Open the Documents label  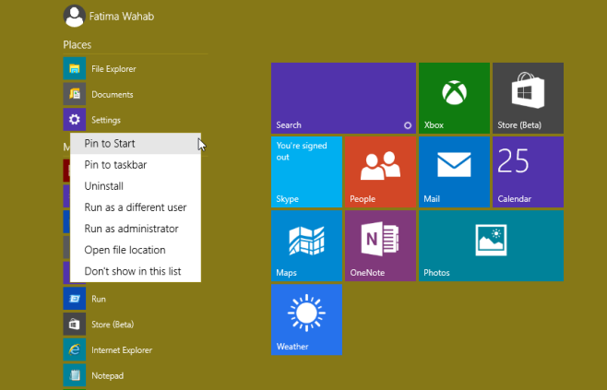tap(113, 94)
